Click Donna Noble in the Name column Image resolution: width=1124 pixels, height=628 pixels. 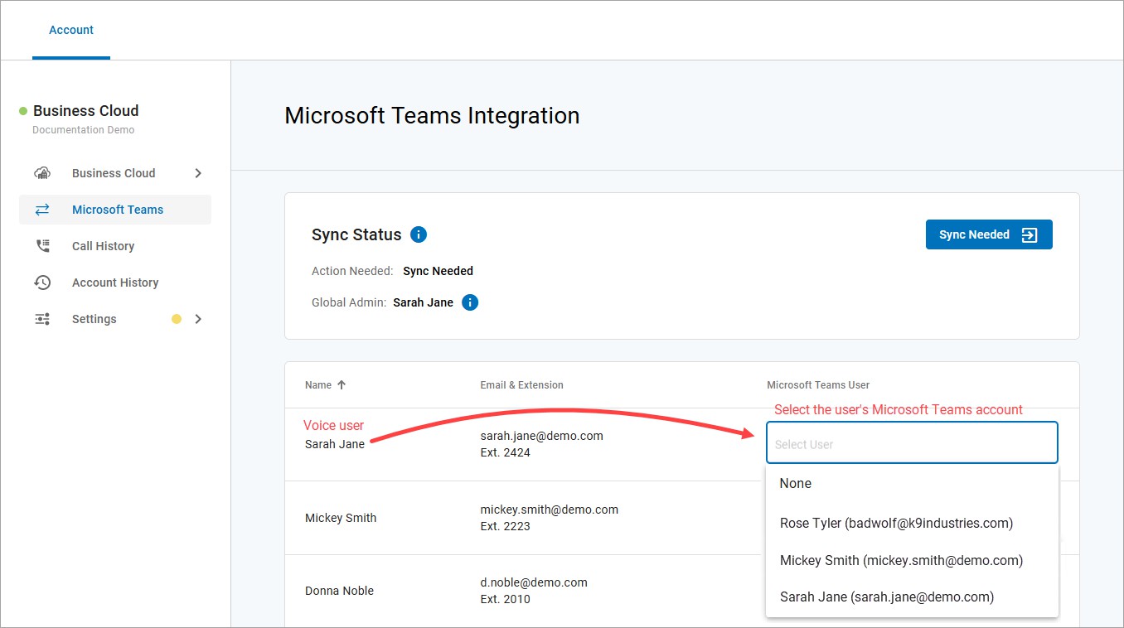[x=339, y=591]
